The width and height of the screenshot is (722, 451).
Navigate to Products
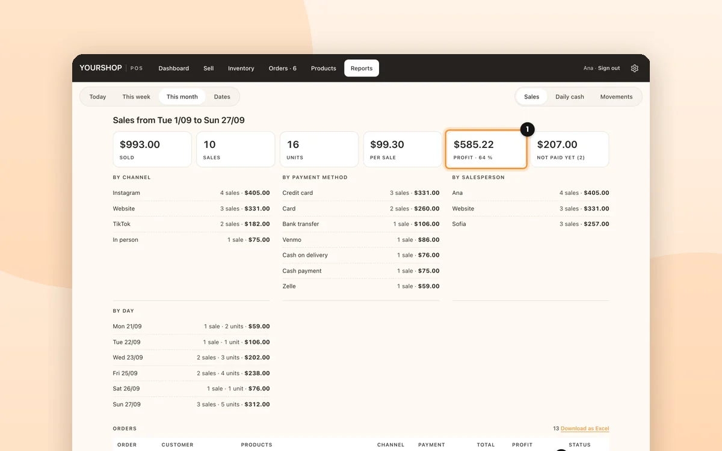324,69
